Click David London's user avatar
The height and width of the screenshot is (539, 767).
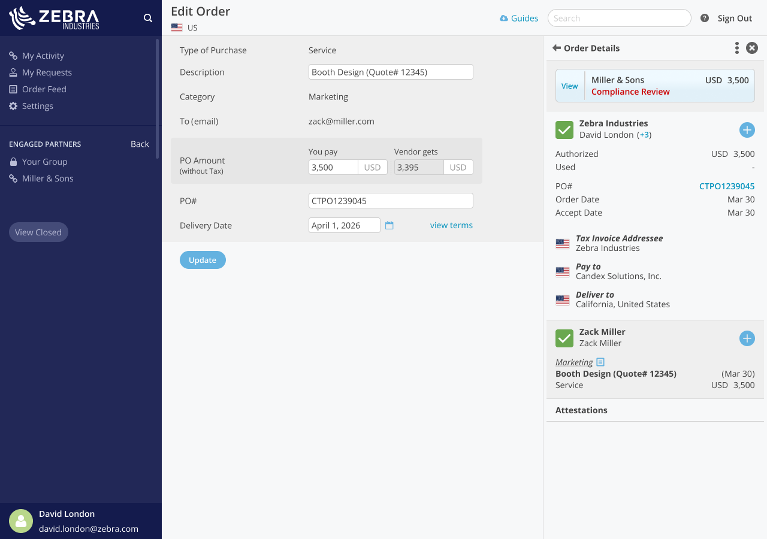coord(21,521)
